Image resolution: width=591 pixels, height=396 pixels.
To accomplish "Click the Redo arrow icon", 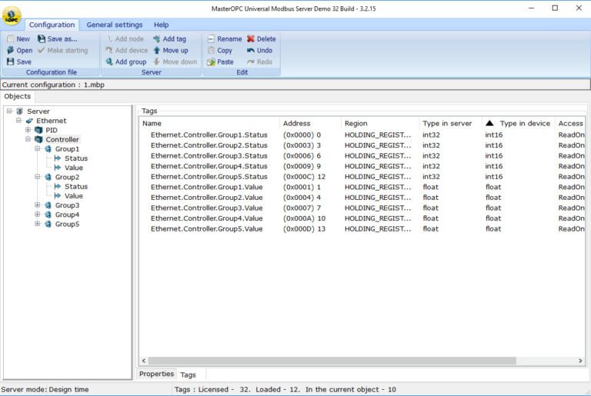I will tap(251, 62).
